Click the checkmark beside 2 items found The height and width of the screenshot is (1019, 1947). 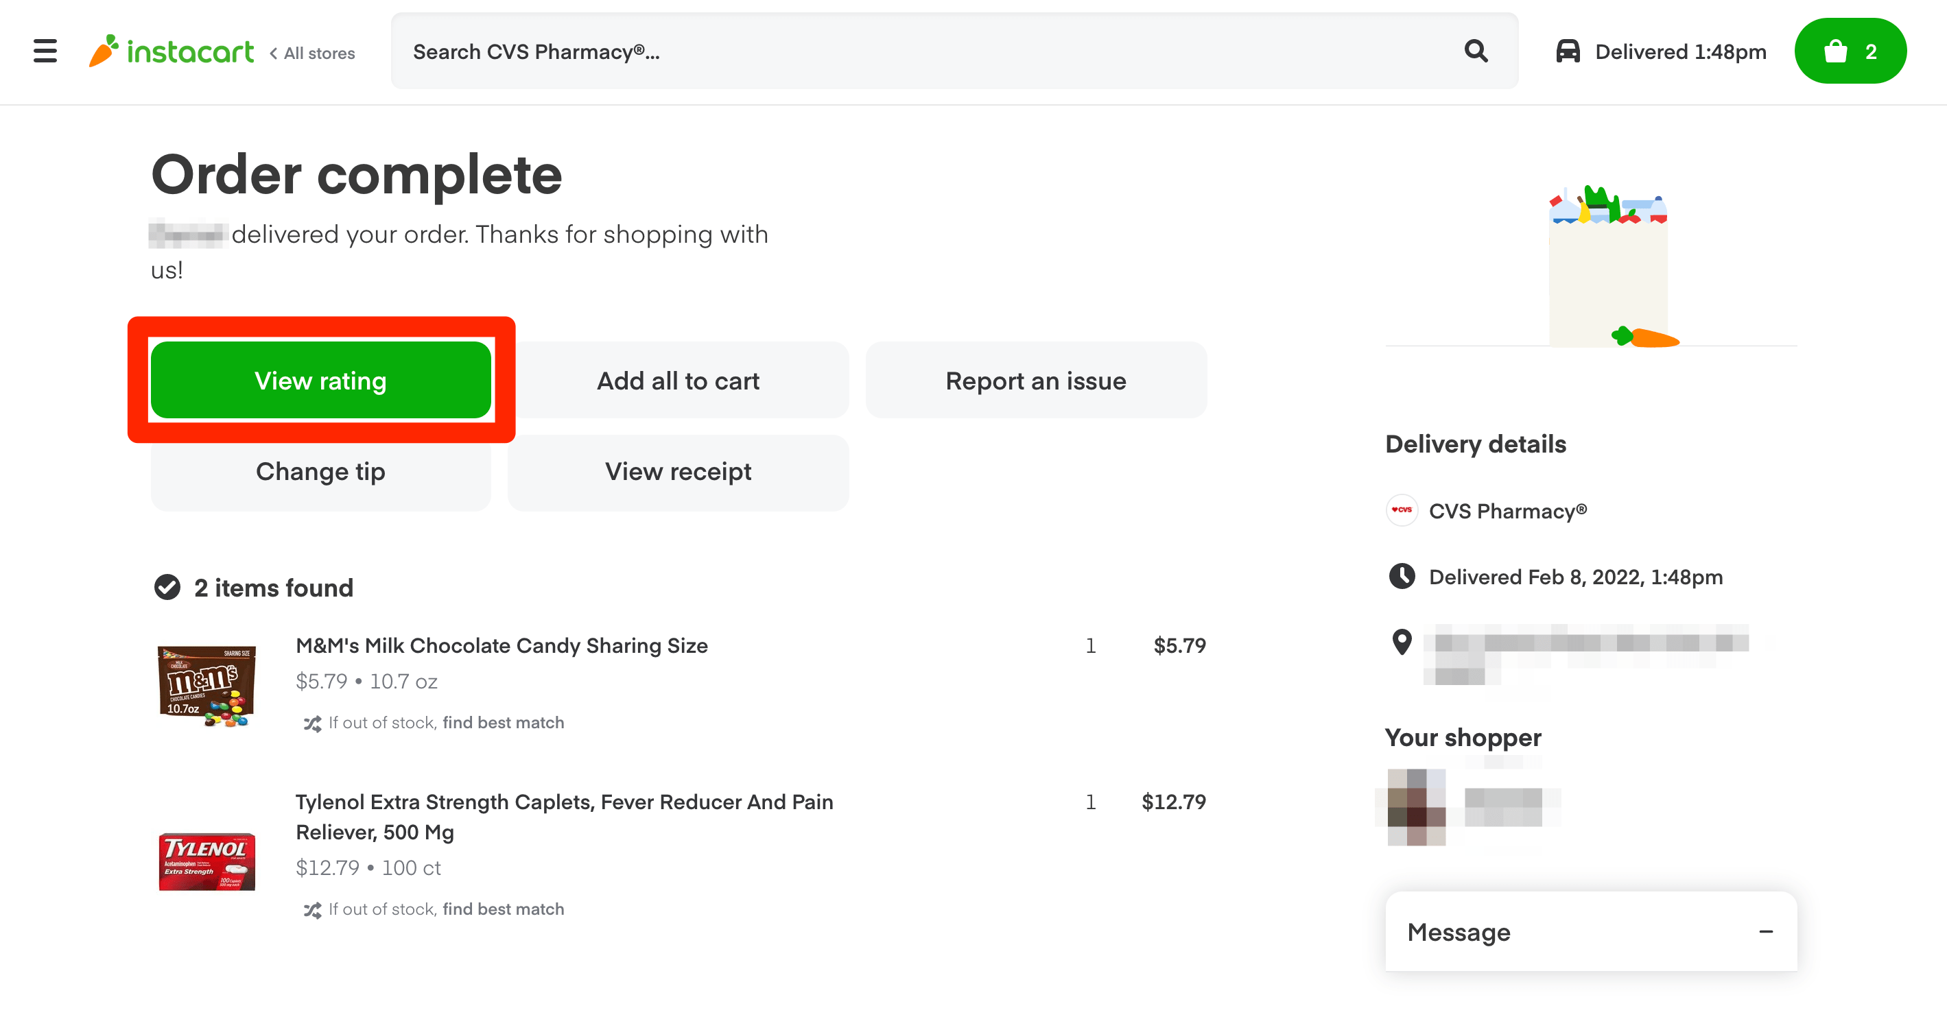click(x=167, y=587)
